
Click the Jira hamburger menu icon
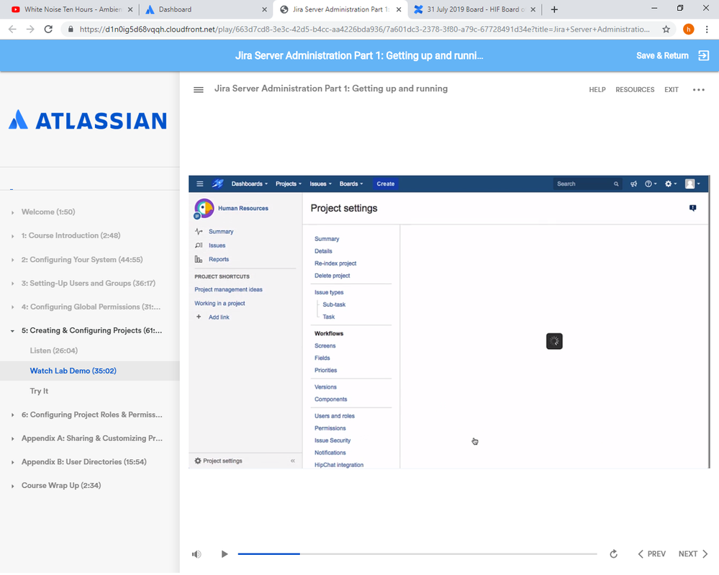click(x=199, y=184)
